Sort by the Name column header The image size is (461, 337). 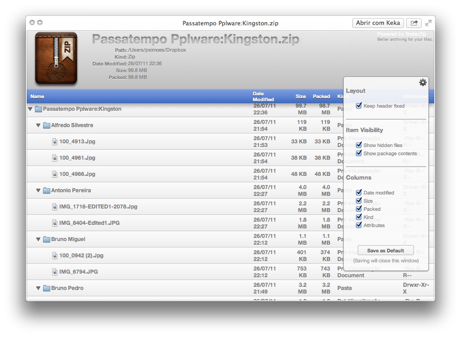[x=37, y=97]
